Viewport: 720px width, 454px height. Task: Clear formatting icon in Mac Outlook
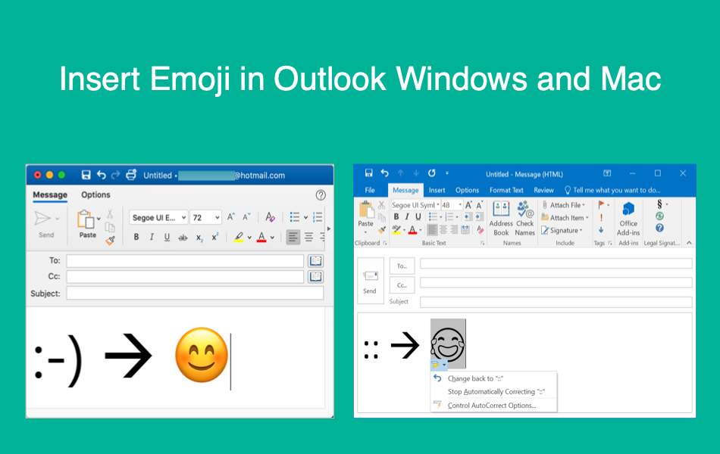270,217
